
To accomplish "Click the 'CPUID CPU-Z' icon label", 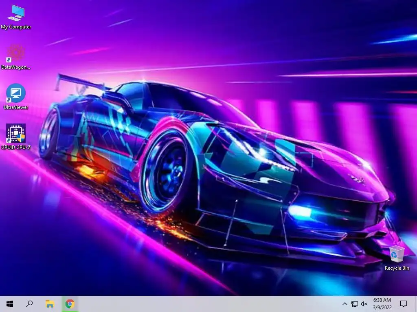I will (16, 147).
